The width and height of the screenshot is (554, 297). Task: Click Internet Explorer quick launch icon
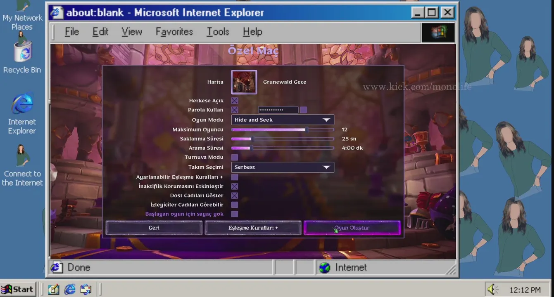tap(69, 289)
